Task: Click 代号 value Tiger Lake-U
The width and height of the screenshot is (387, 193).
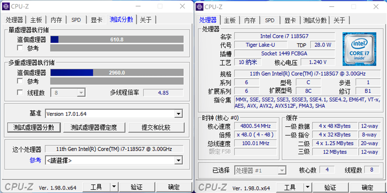Action: coord(260,45)
